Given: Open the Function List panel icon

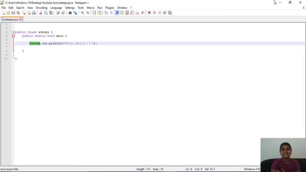Looking at the screenshot, I should tap(132, 13).
